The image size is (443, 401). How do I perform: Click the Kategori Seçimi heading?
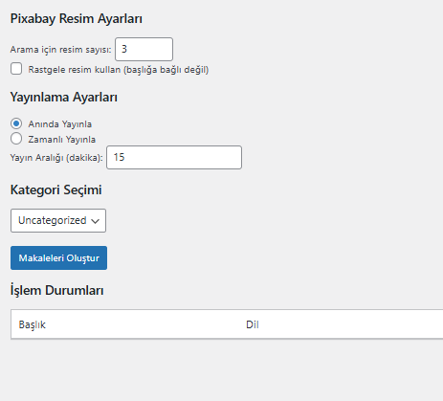pyautogui.click(x=56, y=189)
